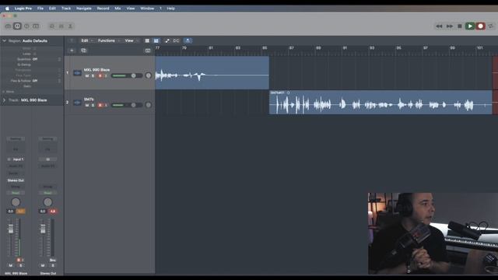Open the Navigate menu
498x280 pixels.
(x=84, y=9)
